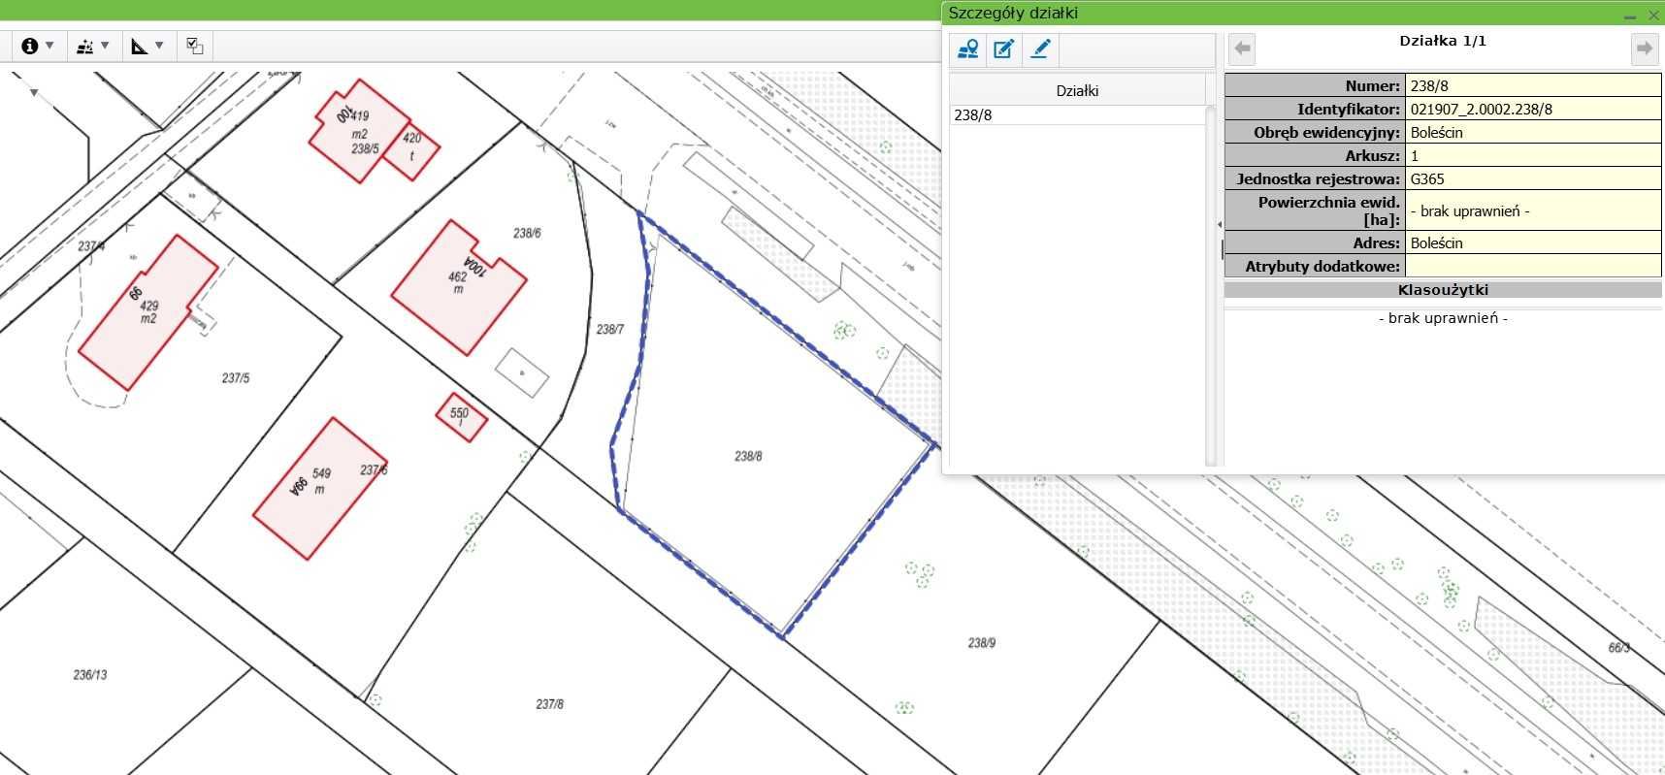
Task: Toggle the multi-selection checkbox tool
Action: pyautogui.click(x=194, y=46)
